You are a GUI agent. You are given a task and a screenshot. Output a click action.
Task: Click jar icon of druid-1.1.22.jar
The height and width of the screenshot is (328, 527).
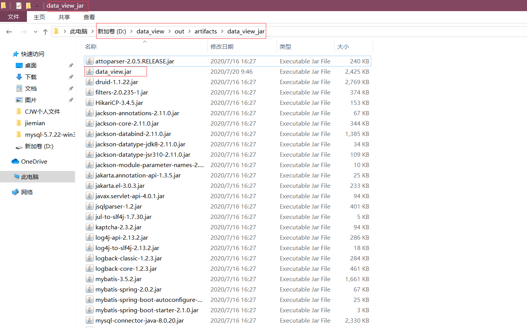click(90, 82)
